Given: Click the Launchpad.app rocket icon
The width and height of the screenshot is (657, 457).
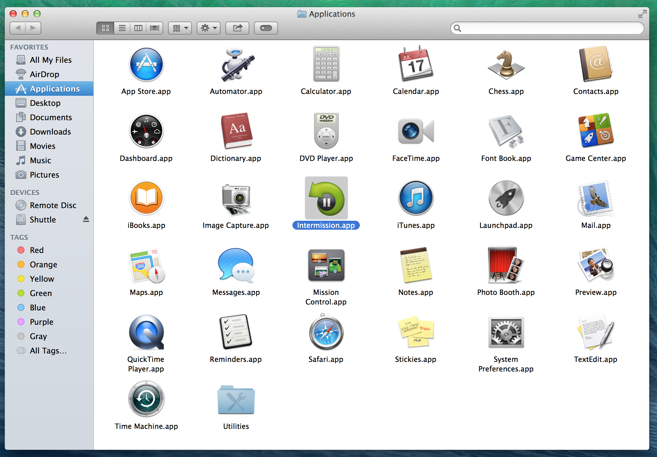Looking at the screenshot, I should pyautogui.click(x=506, y=198).
